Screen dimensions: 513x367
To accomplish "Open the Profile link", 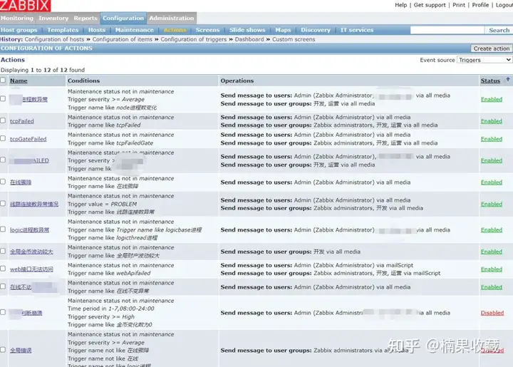I will (x=480, y=5).
